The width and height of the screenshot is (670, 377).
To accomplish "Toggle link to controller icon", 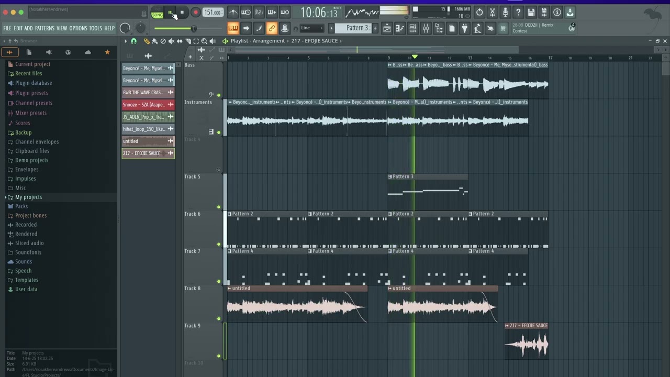I will point(272,28).
